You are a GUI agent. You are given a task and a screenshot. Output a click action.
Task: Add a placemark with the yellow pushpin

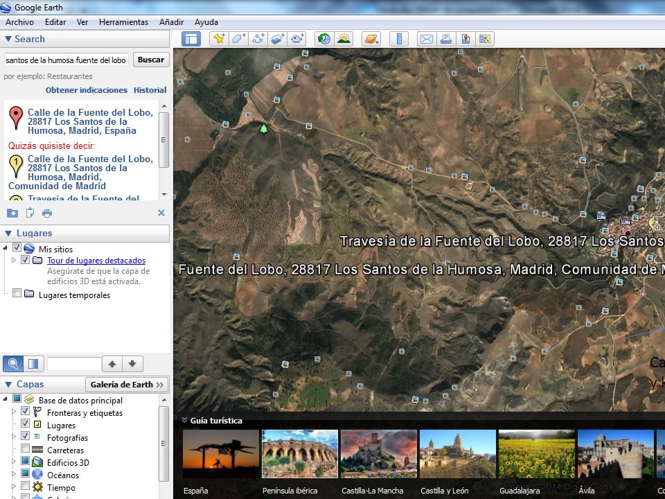click(219, 39)
